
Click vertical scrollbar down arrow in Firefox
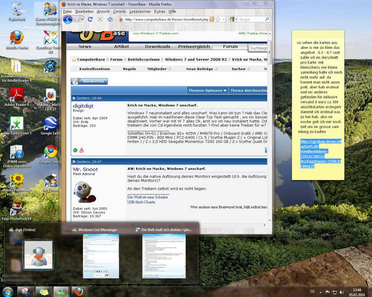tap(270, 220)
